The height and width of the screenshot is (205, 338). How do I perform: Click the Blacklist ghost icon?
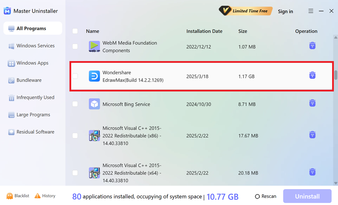click(9, 196)
